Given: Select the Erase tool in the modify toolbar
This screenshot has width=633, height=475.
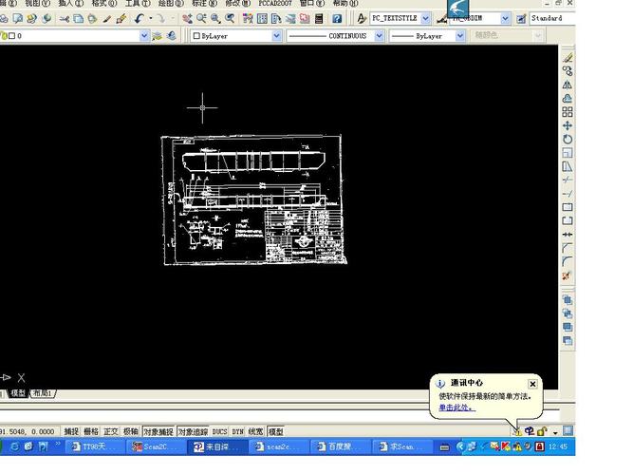Looking at the screenshot, I should pos(568,57).
